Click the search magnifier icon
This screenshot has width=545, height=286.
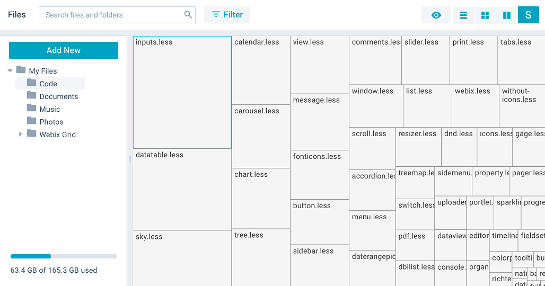(x=188, y=15)
